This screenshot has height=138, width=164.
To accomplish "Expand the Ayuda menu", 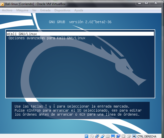I will coord(79,10).
